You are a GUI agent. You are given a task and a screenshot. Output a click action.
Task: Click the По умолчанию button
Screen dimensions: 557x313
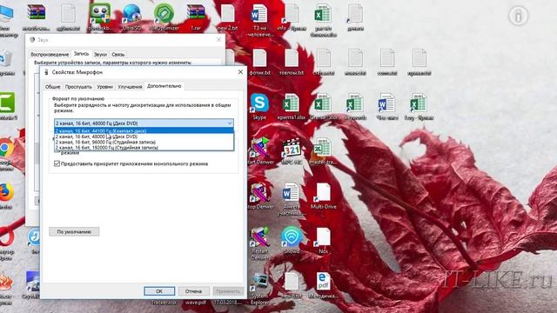[x=74, y=232]
